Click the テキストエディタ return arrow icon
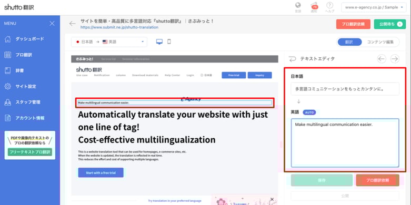This screenshot has width=411, height=205. click(292, 59)
